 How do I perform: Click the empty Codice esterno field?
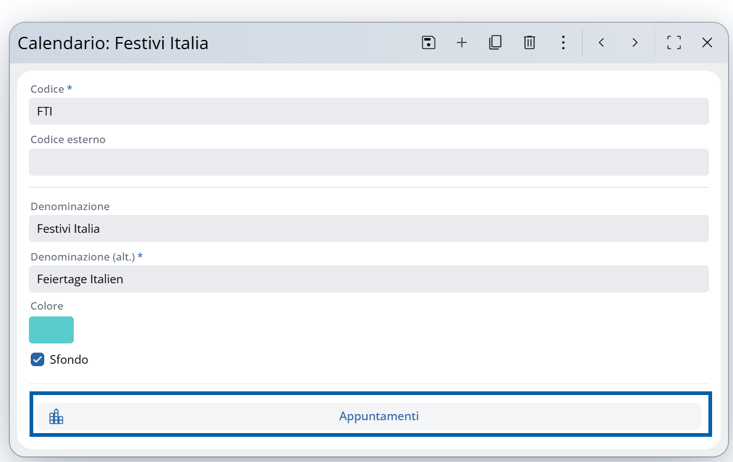(x=369, y=162)
